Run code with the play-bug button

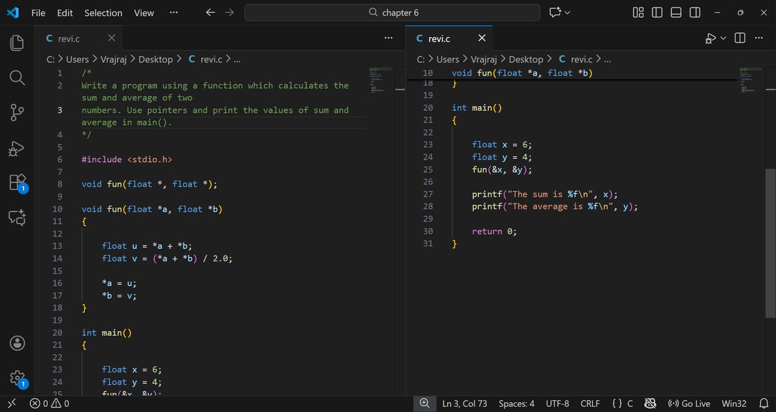711,38
